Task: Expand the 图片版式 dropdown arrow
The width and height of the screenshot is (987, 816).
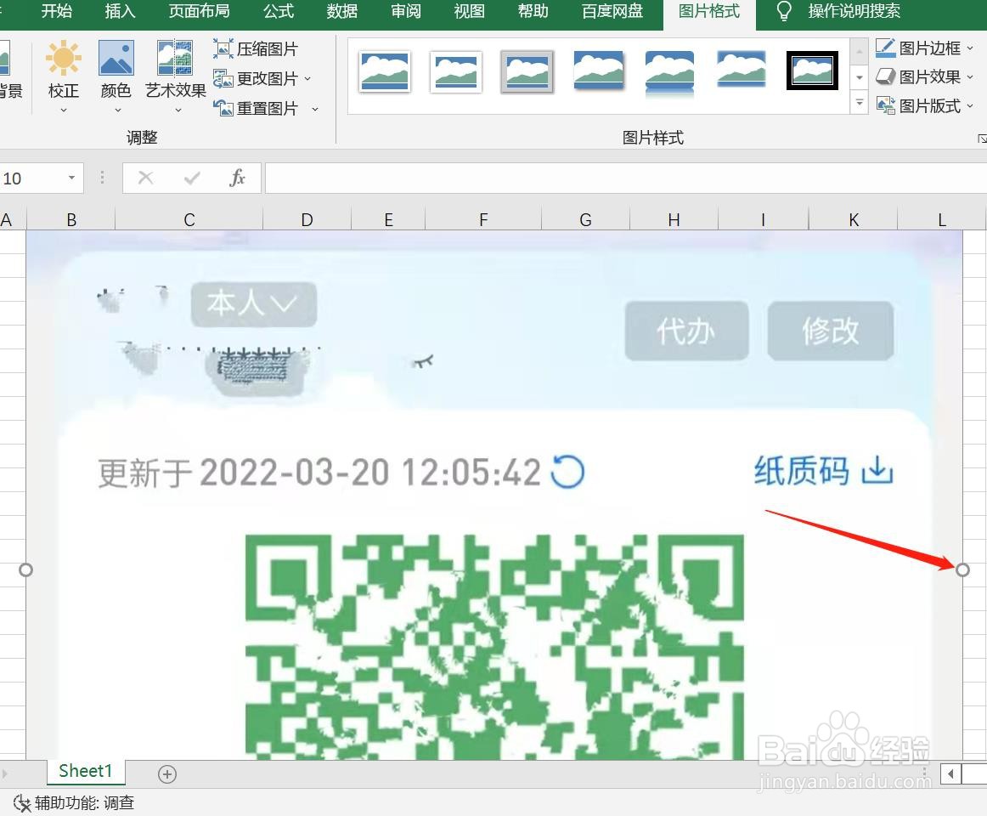Action: pos(970,106)
